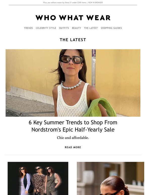This screenshot has height=195, width=146.
Task: Click the preheader text about under-$300 items
Action: [65, 3]
